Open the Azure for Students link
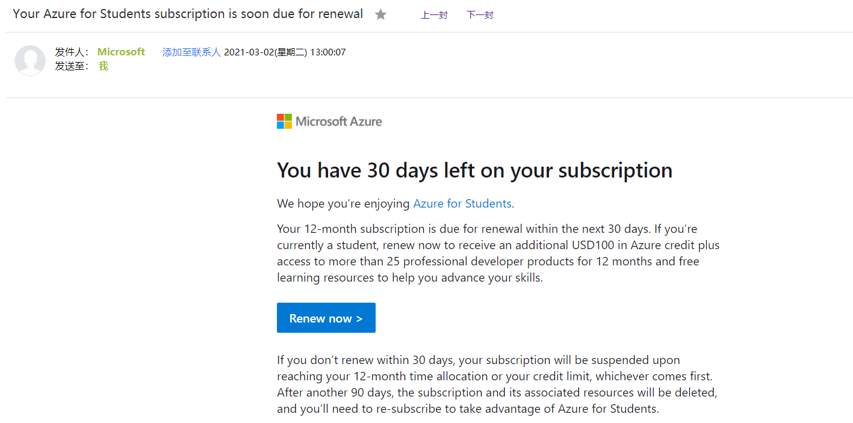This screenshot has width=853, height=423. click(462, 204)
